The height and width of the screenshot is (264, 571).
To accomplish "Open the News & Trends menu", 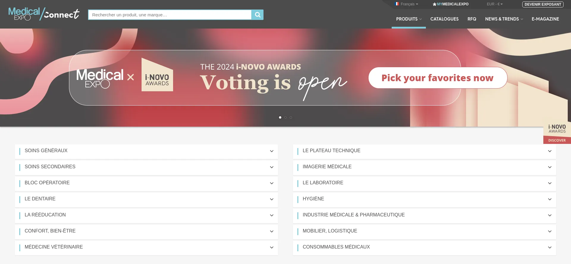I will click(504, 19).
